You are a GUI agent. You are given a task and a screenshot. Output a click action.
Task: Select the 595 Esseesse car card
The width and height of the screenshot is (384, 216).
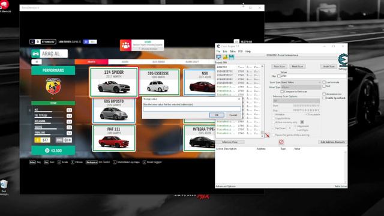(158, 82)
